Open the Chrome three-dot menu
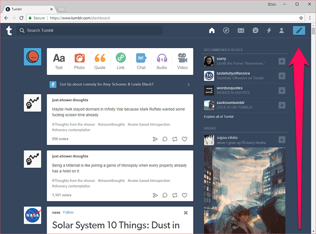This screenshot has height=234, width=316. (x=310, y=18)
